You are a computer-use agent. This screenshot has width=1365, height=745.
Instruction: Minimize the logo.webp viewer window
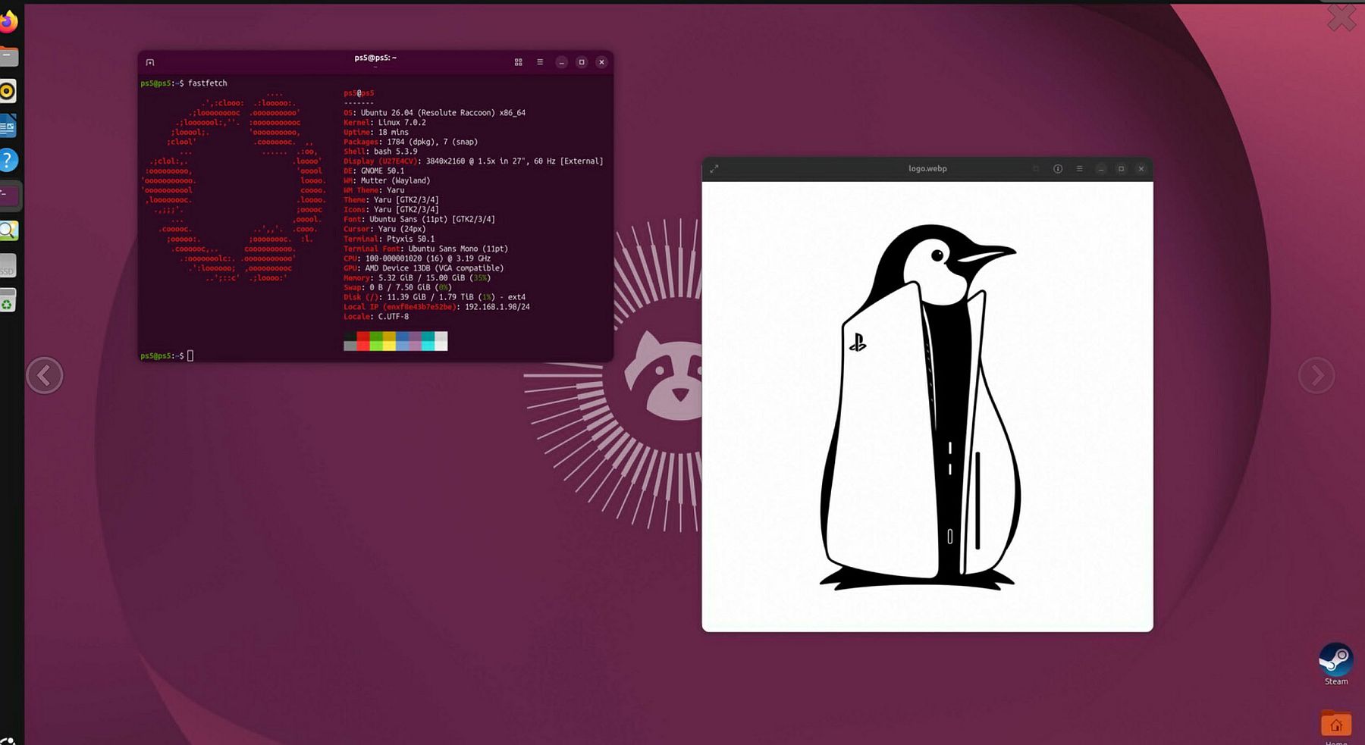pos(1101,169)
